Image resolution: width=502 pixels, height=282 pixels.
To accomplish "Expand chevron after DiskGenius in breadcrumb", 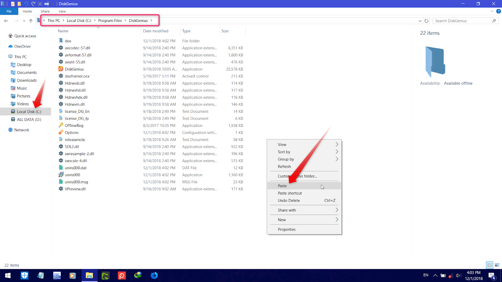I will pyautogui.click(x=151, y=20).
